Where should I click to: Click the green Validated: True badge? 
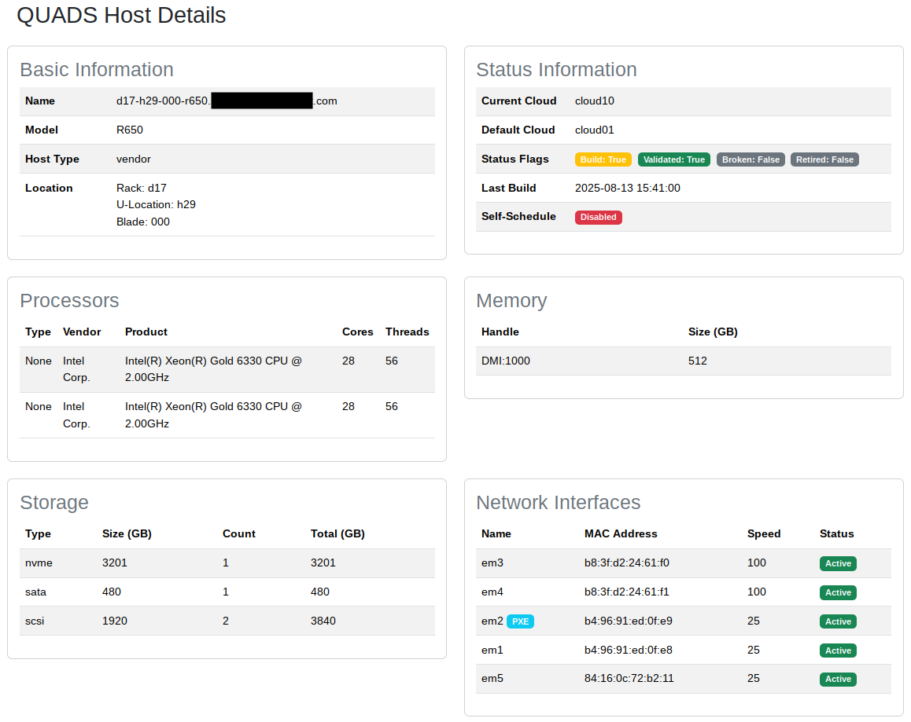[x=673, y=159]
